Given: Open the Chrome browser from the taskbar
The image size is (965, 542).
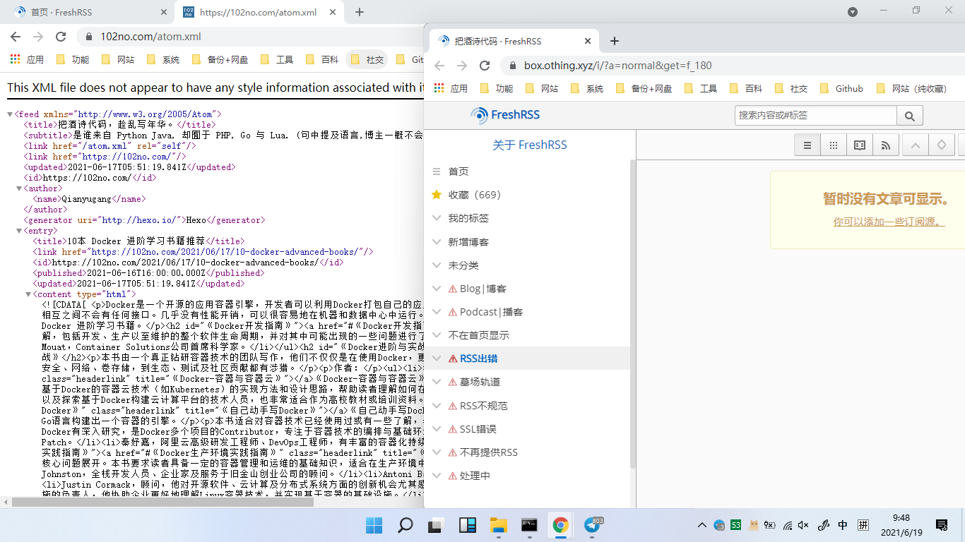Looking at the screenshot, I should (560, 525).
